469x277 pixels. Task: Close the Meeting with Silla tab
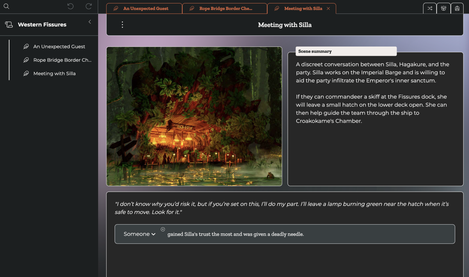coord(328,9)
